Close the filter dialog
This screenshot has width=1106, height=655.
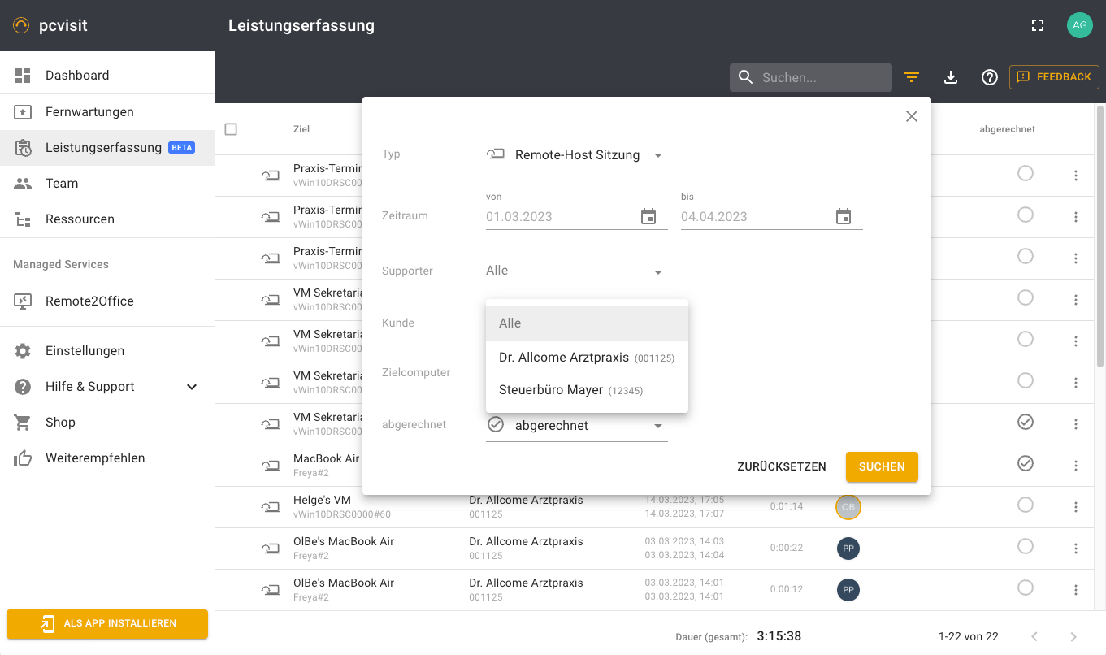point(912,116)
